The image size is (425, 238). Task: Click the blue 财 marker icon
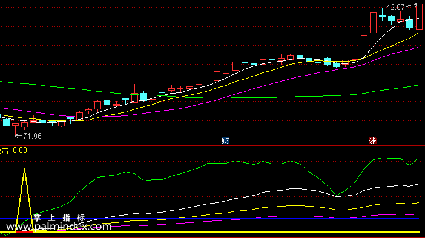[225, 141]
